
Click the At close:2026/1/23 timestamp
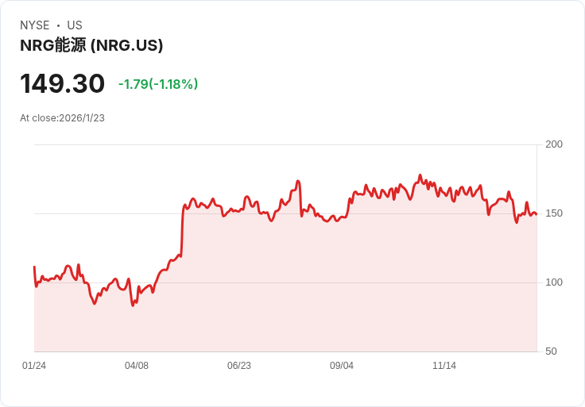pyautogui.click(x=62, y=118)
